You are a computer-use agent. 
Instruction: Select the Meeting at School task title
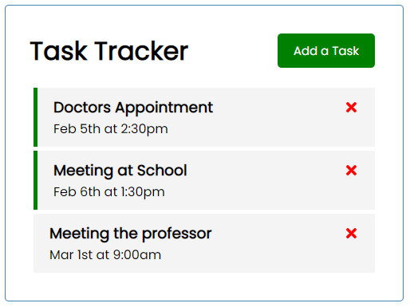120,171
